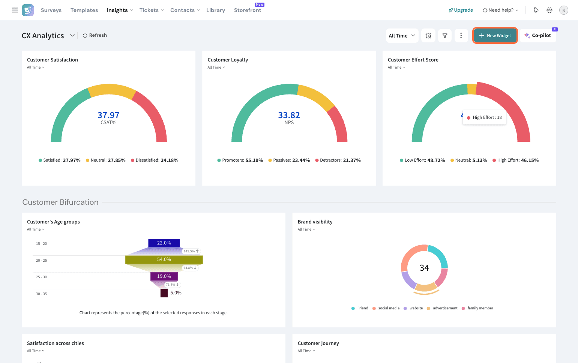Click the 54.0% bar in Age groups funnel
Viewport: 578px width, 363px height.
point(164,259)
